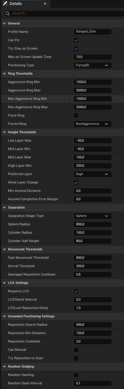Image resolution: width=124 pixels, height=389 pixels.
Task: Click the Reposition Min Distance value
Action: (93, 333)
